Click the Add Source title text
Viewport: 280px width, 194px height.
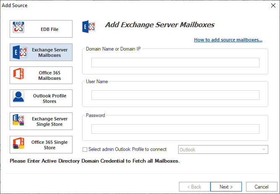pyautogui.click(x=15, y=5)
